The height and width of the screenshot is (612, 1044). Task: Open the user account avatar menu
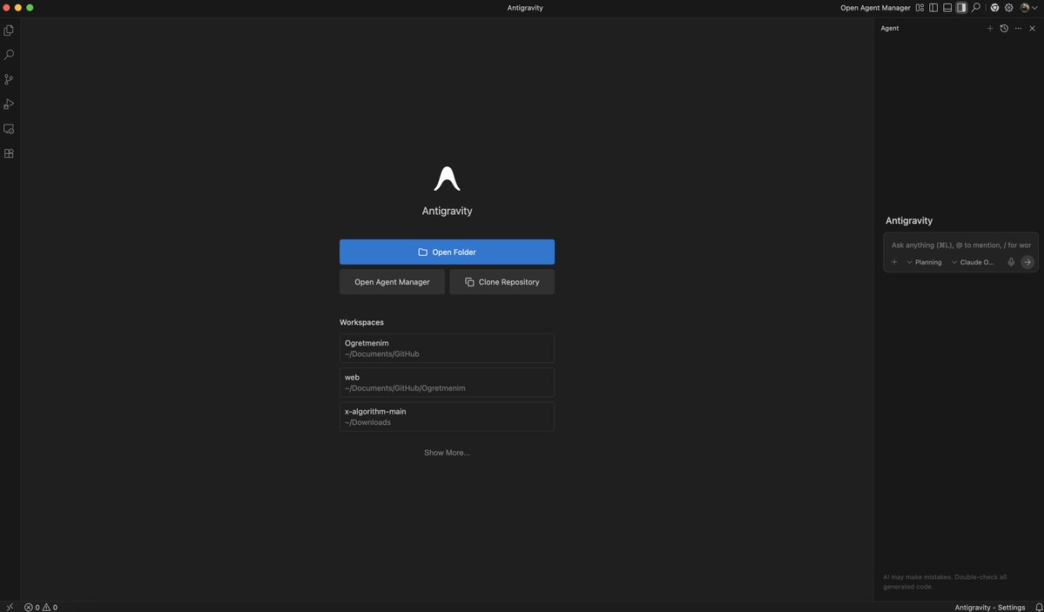tap(1028, 8)
